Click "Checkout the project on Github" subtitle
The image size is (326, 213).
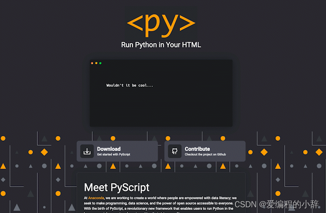coord(205,154)
